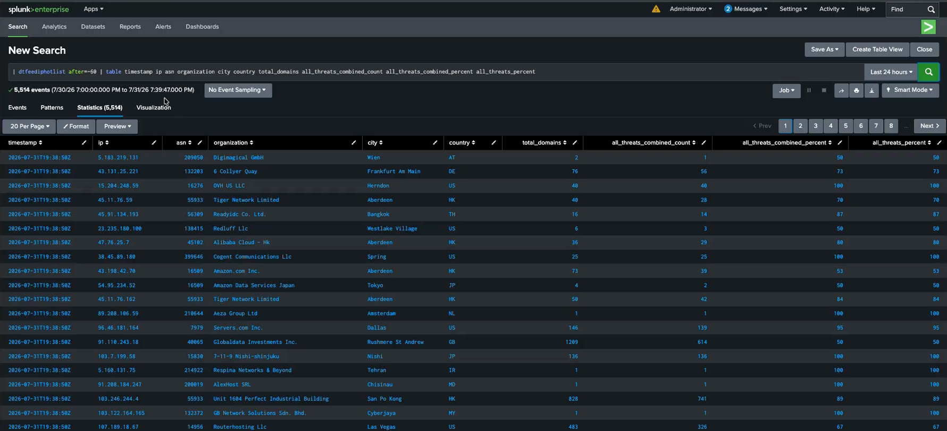Export results with the download icon
Image resolution: width=947 pixels, height=431 pixels.
coord(871,90)
